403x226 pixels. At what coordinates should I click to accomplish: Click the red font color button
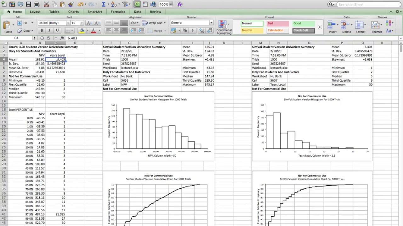tap(93, 30)
